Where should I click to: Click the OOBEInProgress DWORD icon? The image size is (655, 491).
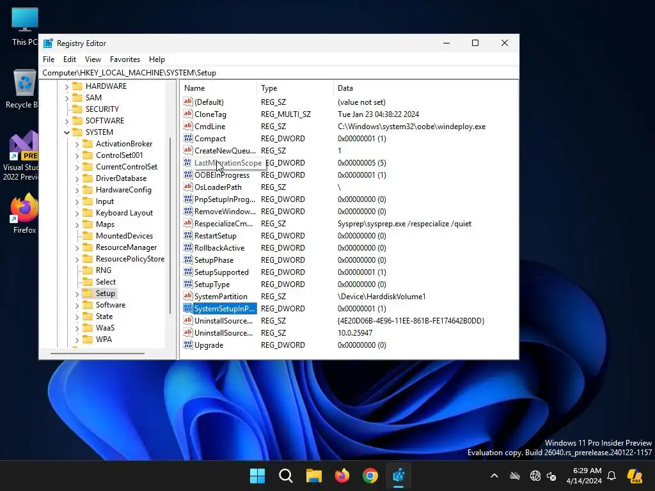click(x=188, y=175)
